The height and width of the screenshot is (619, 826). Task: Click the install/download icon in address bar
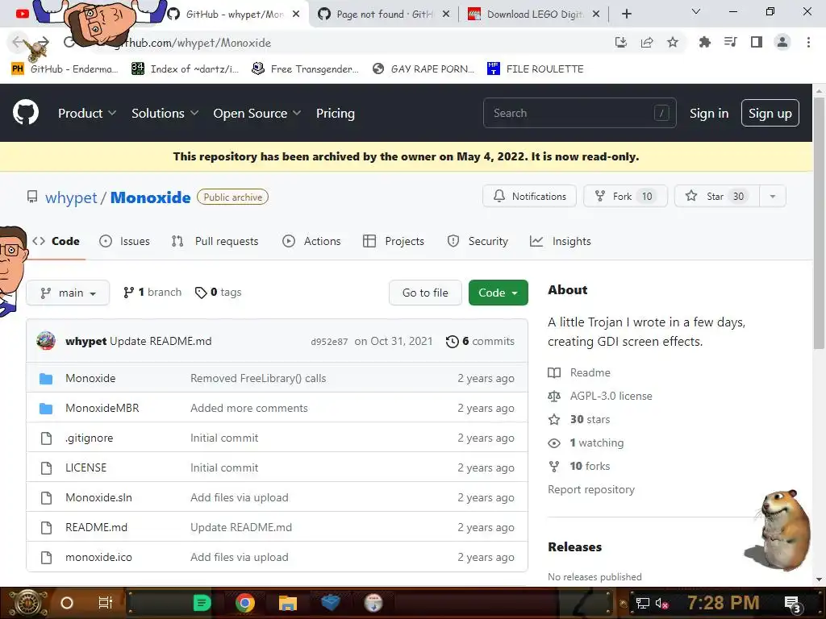coord(621,42)
